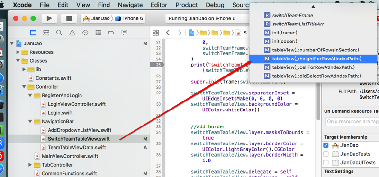Jump to switchTeamListTitleArr property

click(x=313, y=24)
